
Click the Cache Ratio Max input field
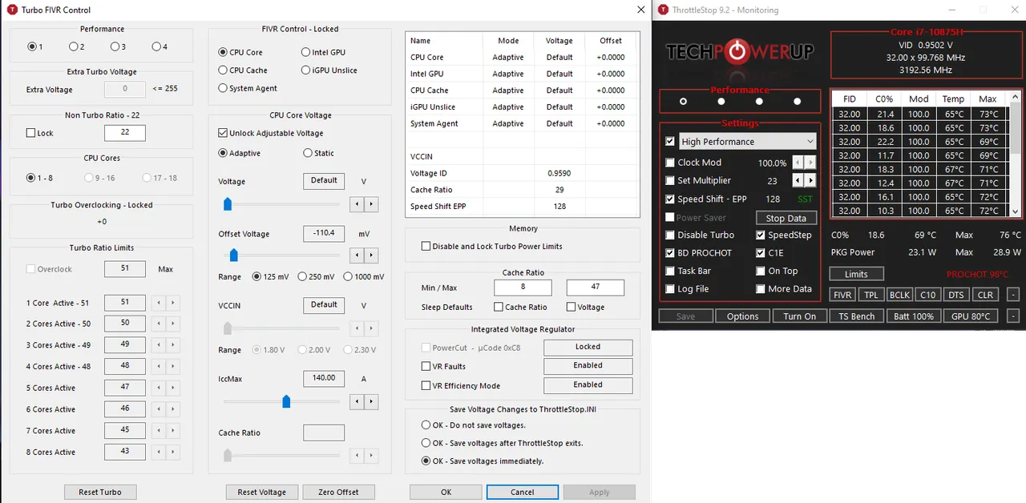point(595,287)
